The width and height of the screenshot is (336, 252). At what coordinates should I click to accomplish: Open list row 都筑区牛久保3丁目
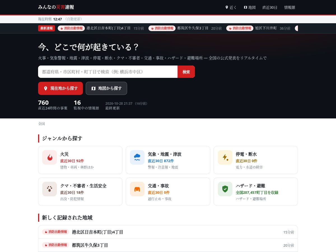point(168,245)
